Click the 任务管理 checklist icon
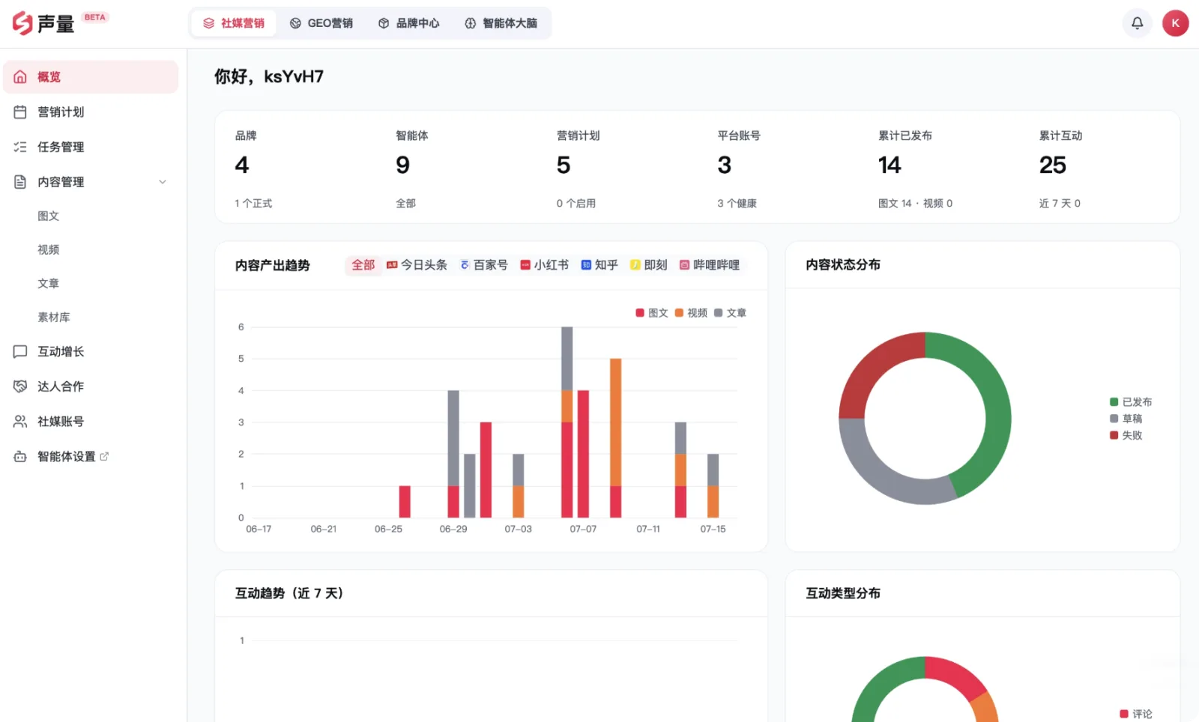This screenshot has width=1199, height=722. pos(20,147)
